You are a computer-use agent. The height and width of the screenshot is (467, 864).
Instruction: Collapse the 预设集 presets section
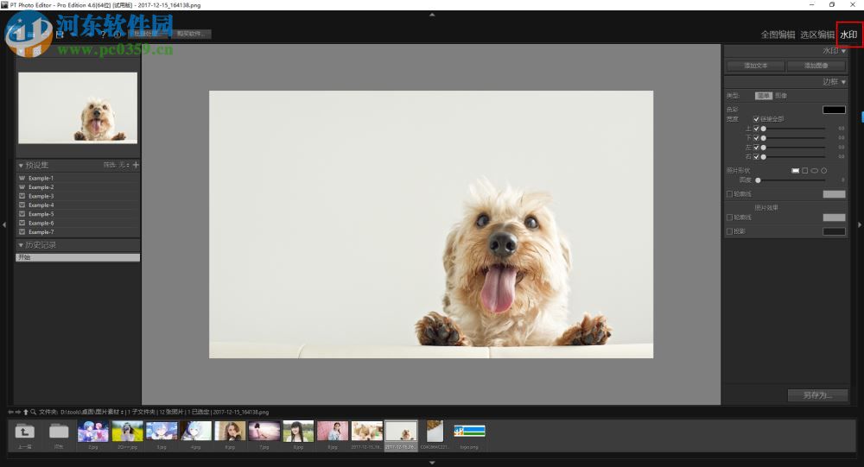[x=21, y=165]
